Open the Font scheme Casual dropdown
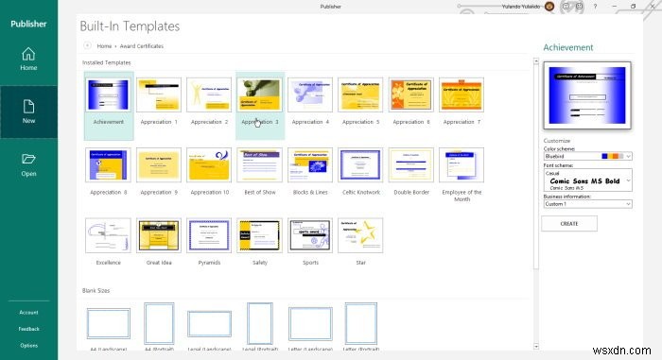Image resolution: width=662 pixels, height=360 pixels. (587, 180)
